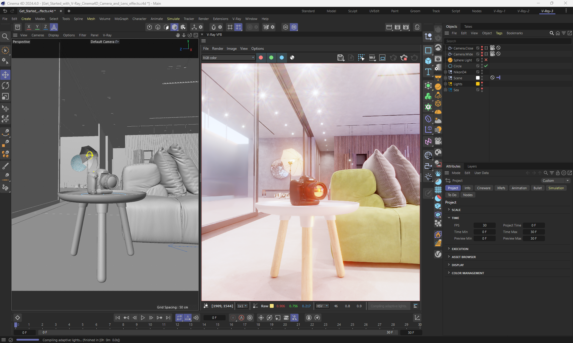The height and width of the screenshot is (343, 573).
Task: Open the Simulate menu
Action: 173,19
